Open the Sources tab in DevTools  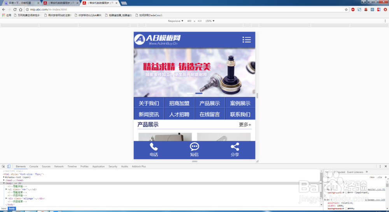(x=46, y=167)
